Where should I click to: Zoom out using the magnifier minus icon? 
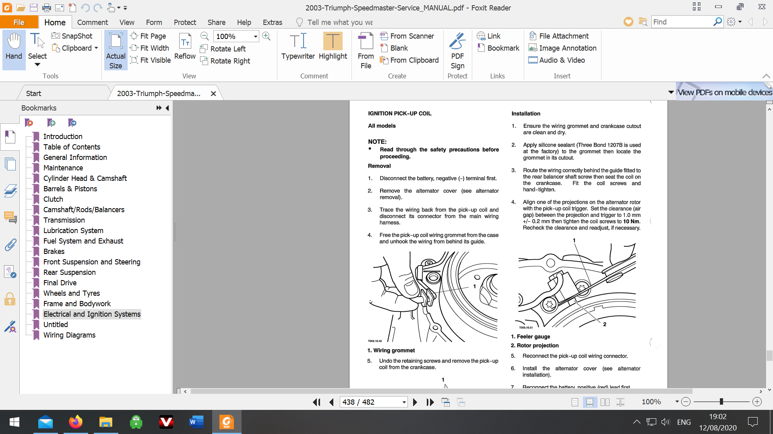tap(205, 36)
